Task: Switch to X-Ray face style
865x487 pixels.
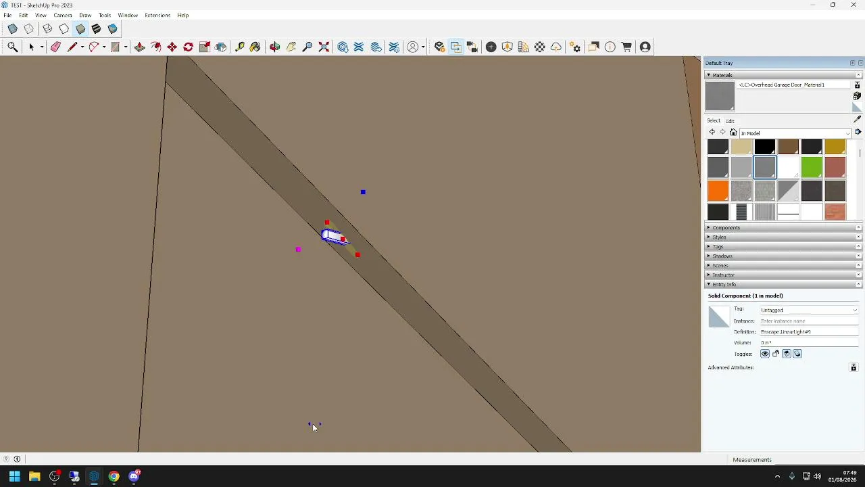Action: 13,29
